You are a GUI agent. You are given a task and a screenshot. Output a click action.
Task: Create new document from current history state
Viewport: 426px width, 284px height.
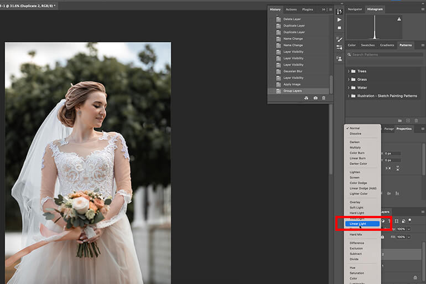click(306, 98)
